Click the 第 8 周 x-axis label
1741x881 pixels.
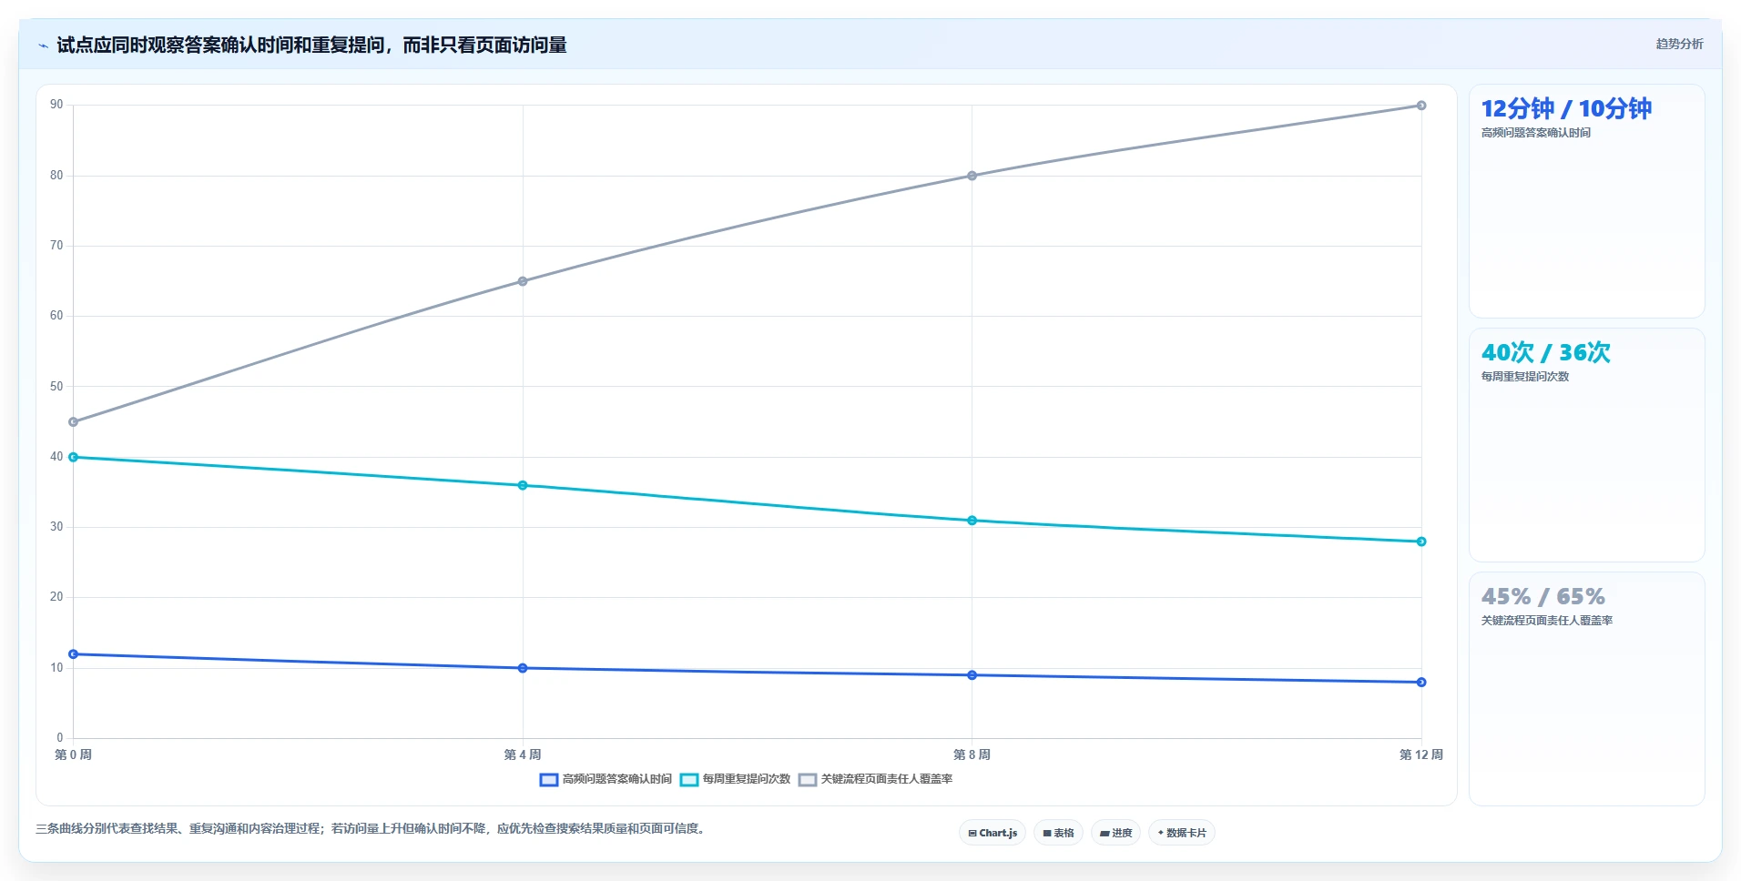972,754
